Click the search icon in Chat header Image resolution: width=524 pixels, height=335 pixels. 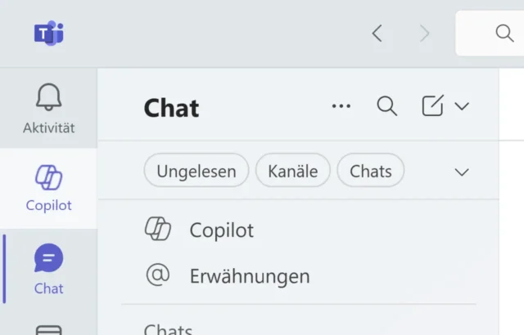coord(386,105)
